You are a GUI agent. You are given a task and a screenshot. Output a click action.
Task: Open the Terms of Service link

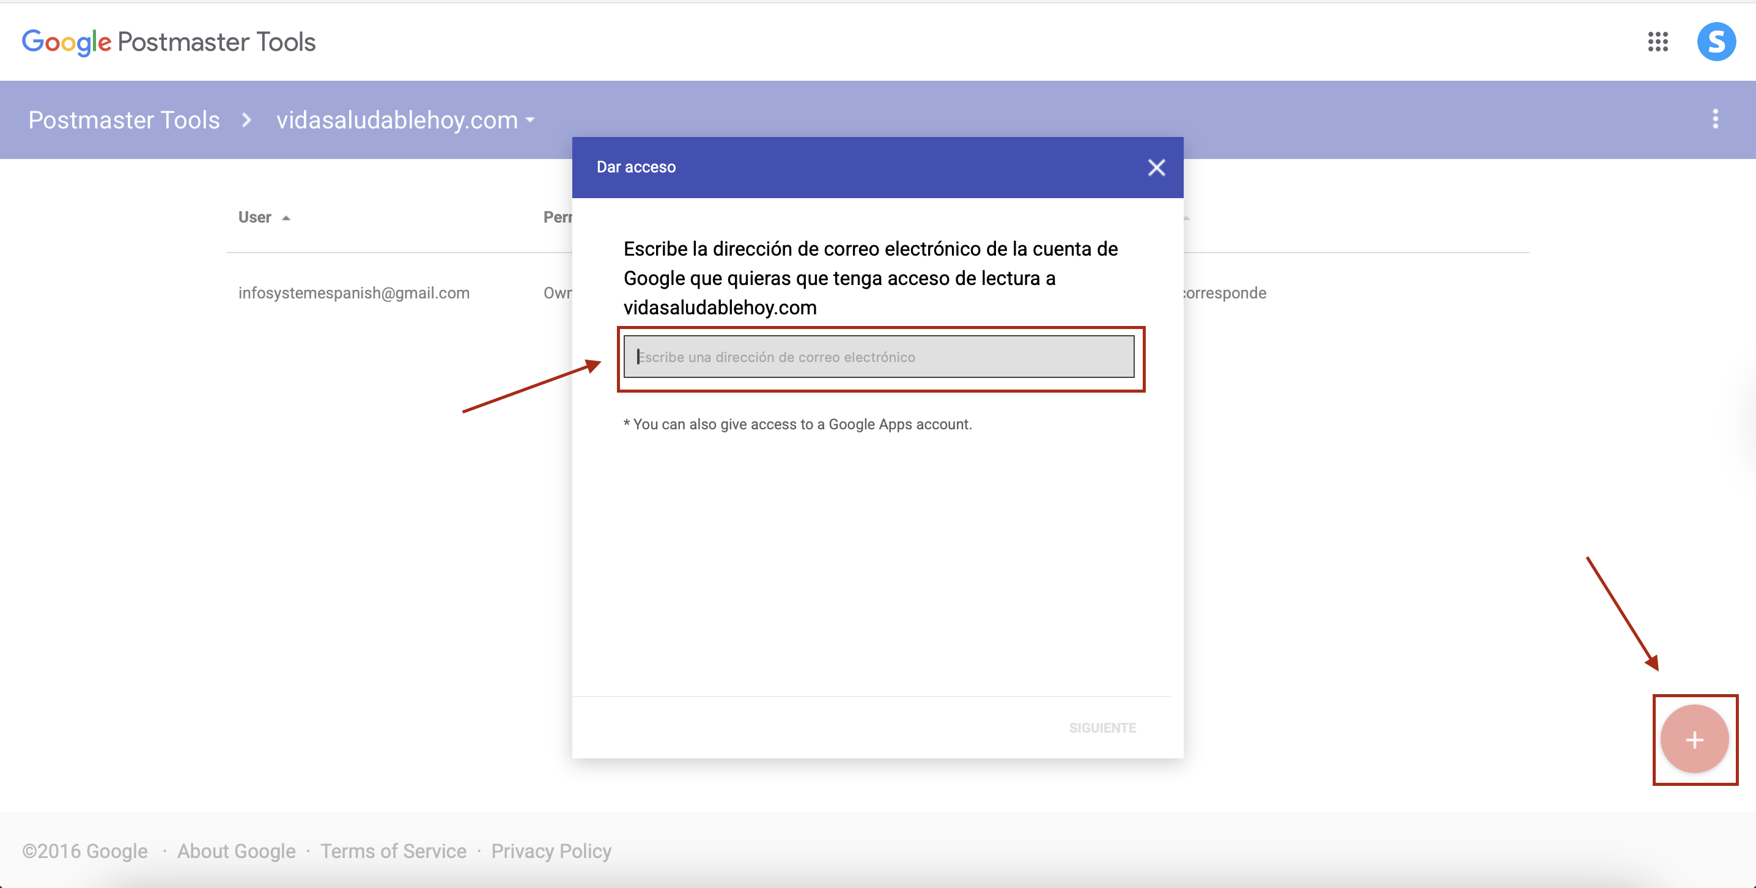click(393, 851)
